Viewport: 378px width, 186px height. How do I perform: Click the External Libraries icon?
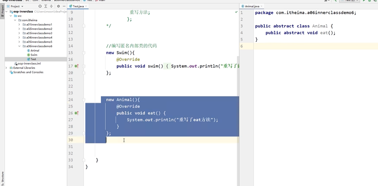pos(11,68)
